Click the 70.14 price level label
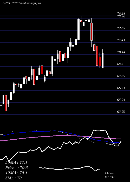Viewport: 130px width, 182px height. pos(121,52)
